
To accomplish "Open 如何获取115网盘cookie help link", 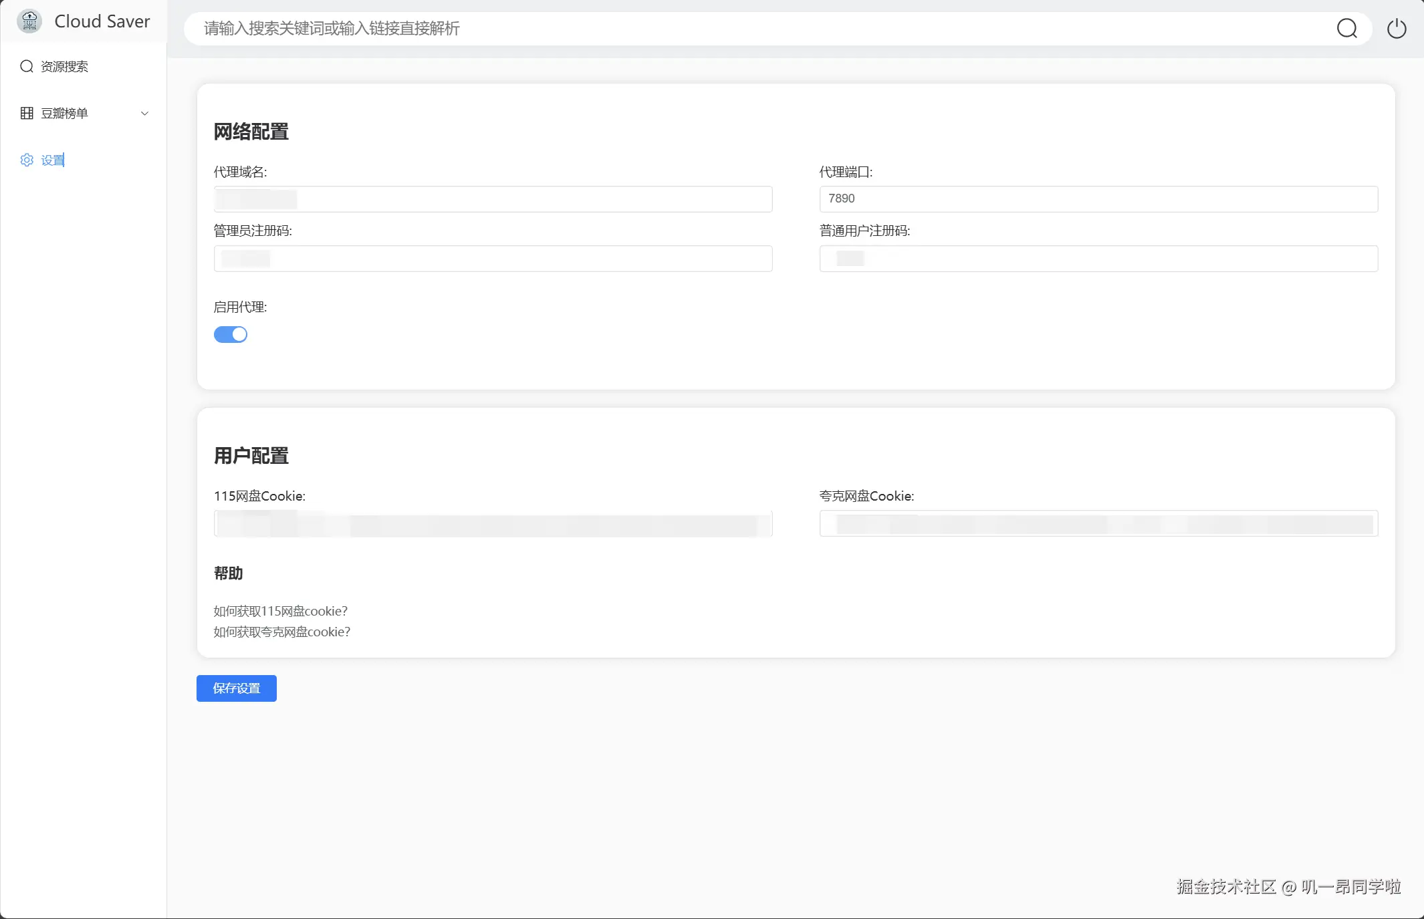I will tap(280, 611).
